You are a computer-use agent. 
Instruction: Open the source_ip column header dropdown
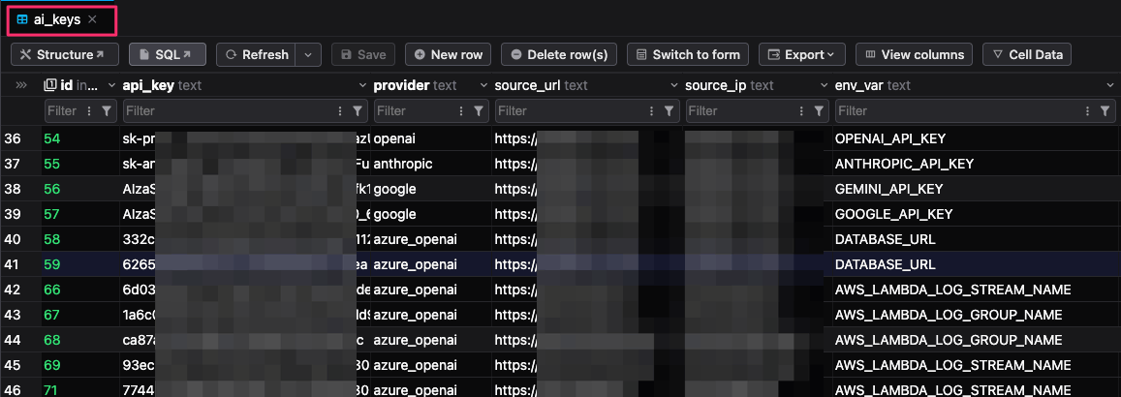[x=824, y=85]
